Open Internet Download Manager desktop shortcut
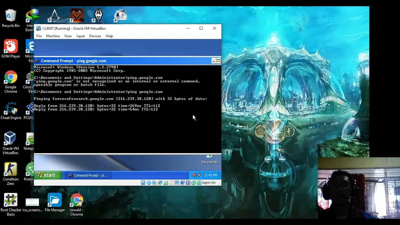The image size is (400, 225). [x=32, y=20]
